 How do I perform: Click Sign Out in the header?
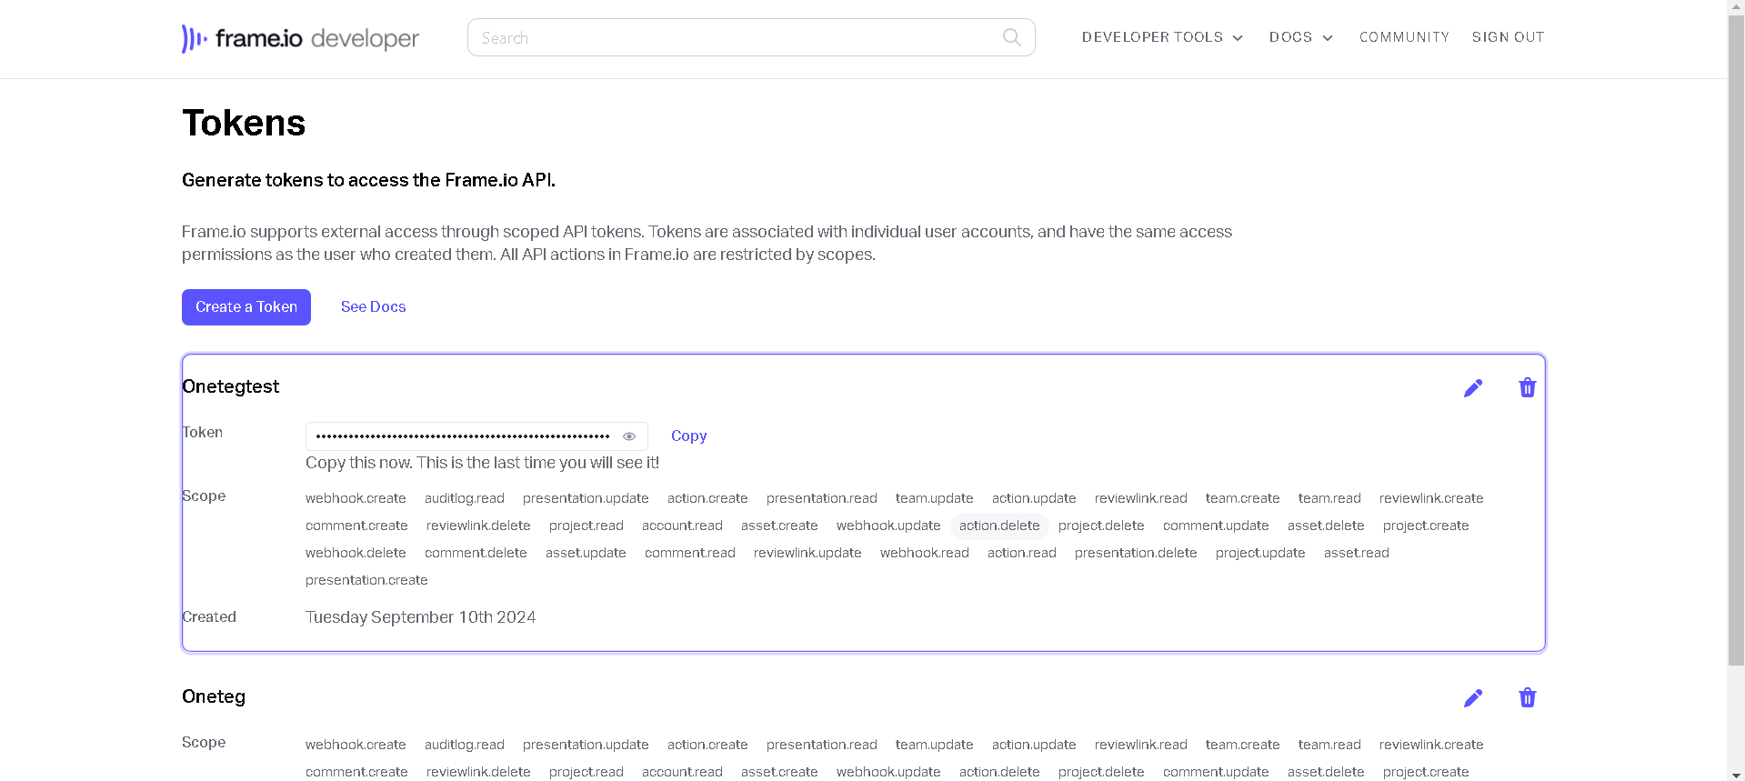coord(1508,37)
